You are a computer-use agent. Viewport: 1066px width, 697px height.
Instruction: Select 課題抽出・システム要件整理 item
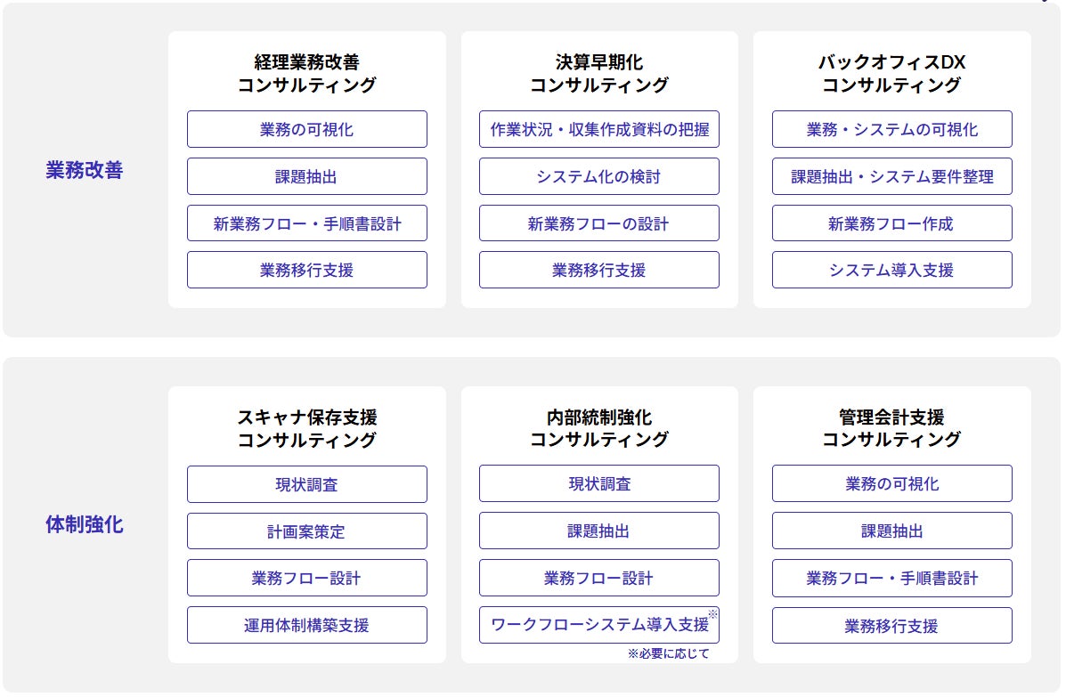[x=891, y=176]
